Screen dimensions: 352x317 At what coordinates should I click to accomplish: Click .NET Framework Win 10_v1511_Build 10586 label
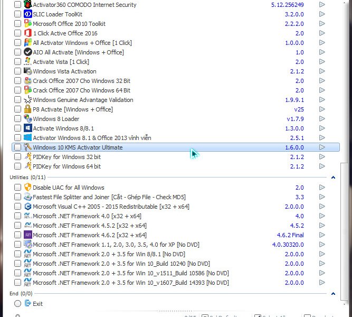click(x=131, y=273)
